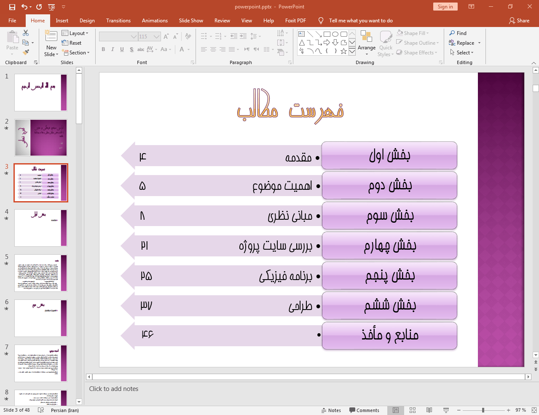The height and width of the screenshot is (415, 539).
Task: Toggle Underline formatting
Action: pyautogui.click(x=122, y=49)
